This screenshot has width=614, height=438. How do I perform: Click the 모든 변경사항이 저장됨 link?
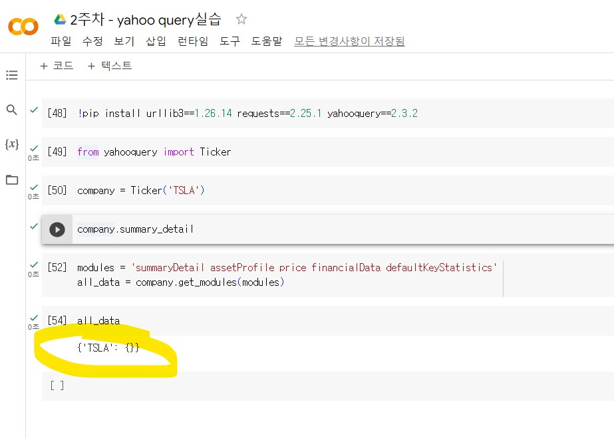[349, 41]
